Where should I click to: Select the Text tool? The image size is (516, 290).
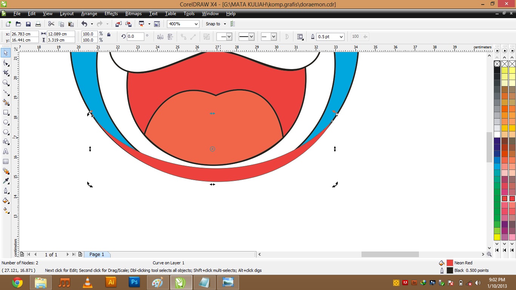click(x=6, y=151)
